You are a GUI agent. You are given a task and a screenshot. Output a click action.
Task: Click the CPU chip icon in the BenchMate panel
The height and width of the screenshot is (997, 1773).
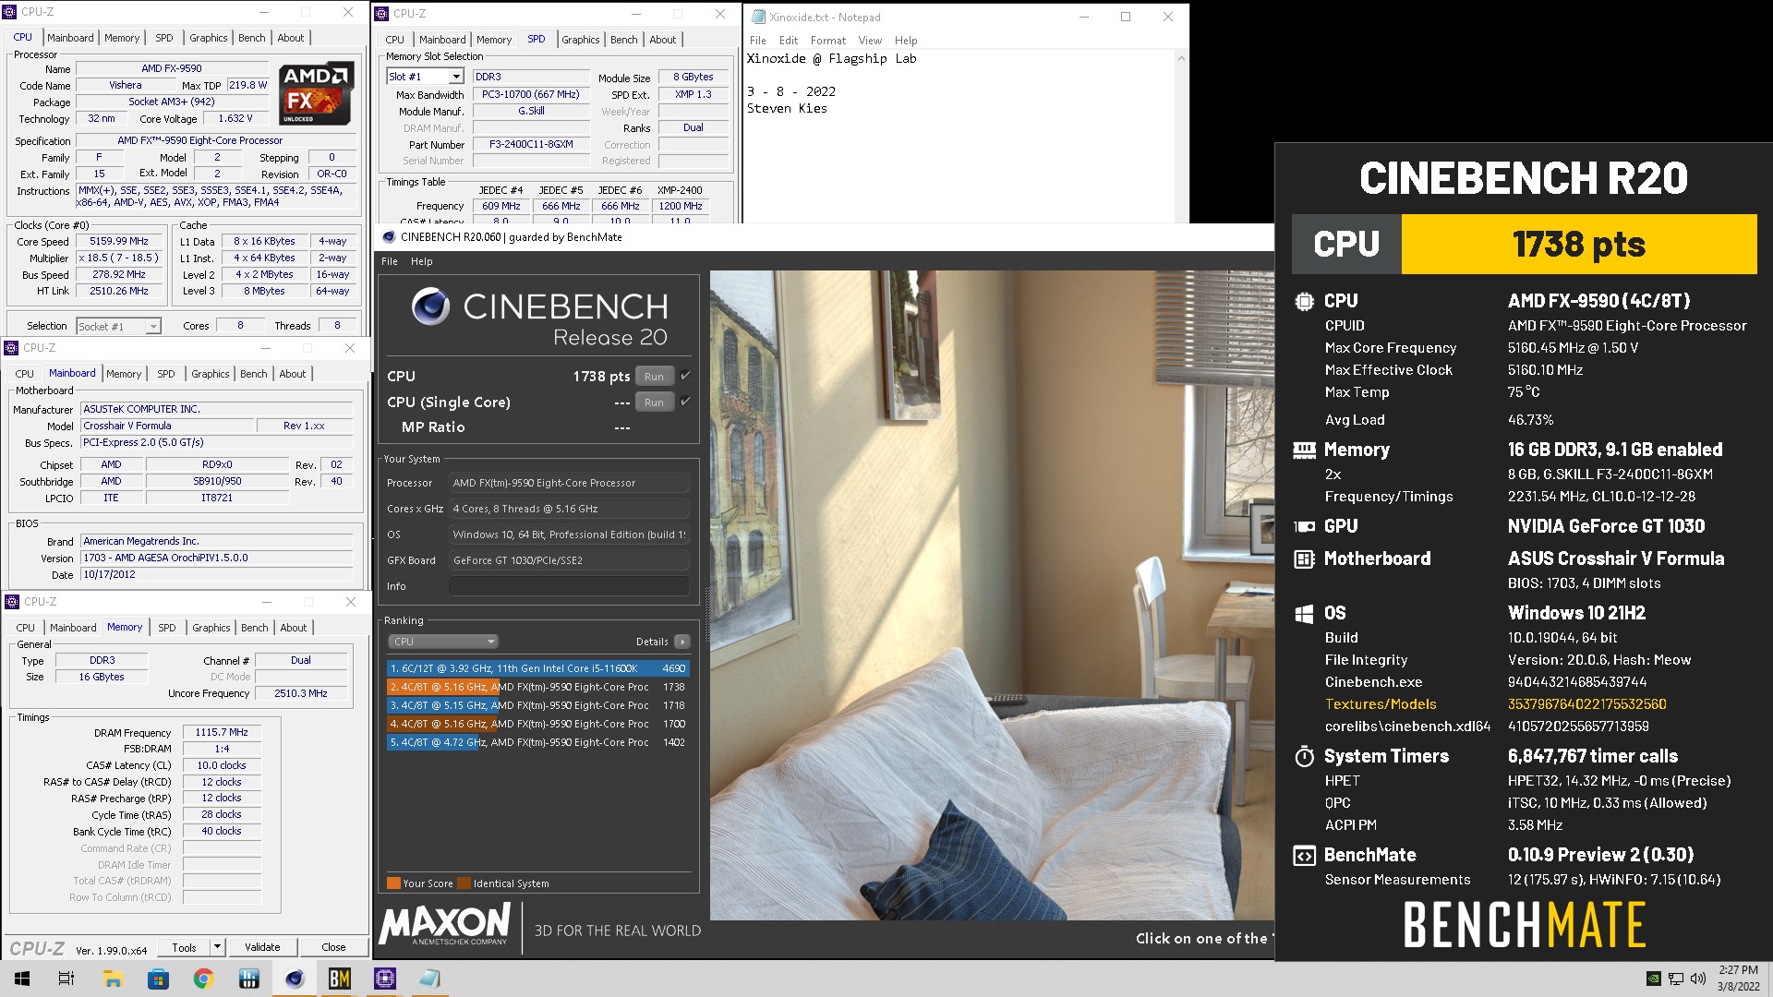click(1304, 301)
